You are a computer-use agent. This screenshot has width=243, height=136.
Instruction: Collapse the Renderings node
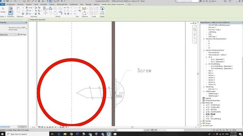coord(204,87)
